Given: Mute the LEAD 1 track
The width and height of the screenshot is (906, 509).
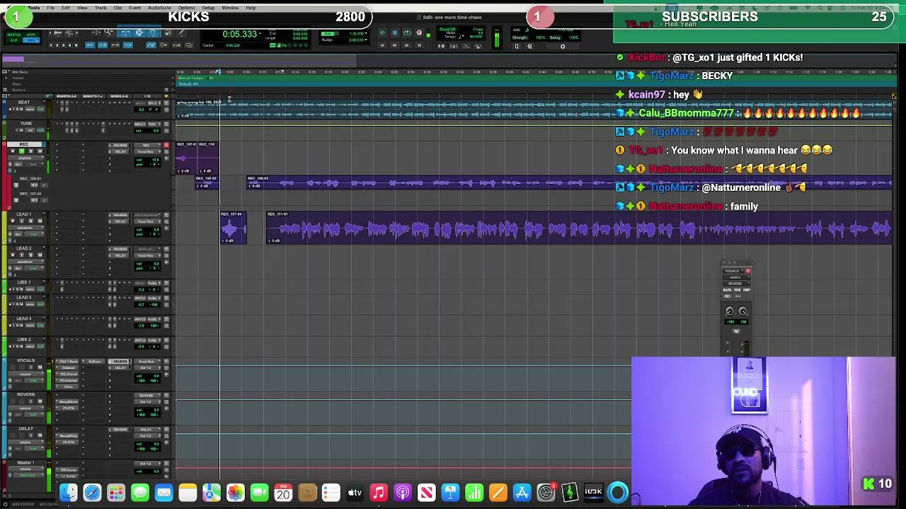Looking at the screenshot, I should click(40, 221).
